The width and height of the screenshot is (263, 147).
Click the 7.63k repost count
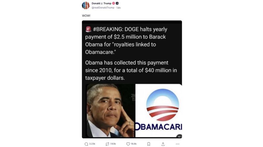[x=113, y=144]
